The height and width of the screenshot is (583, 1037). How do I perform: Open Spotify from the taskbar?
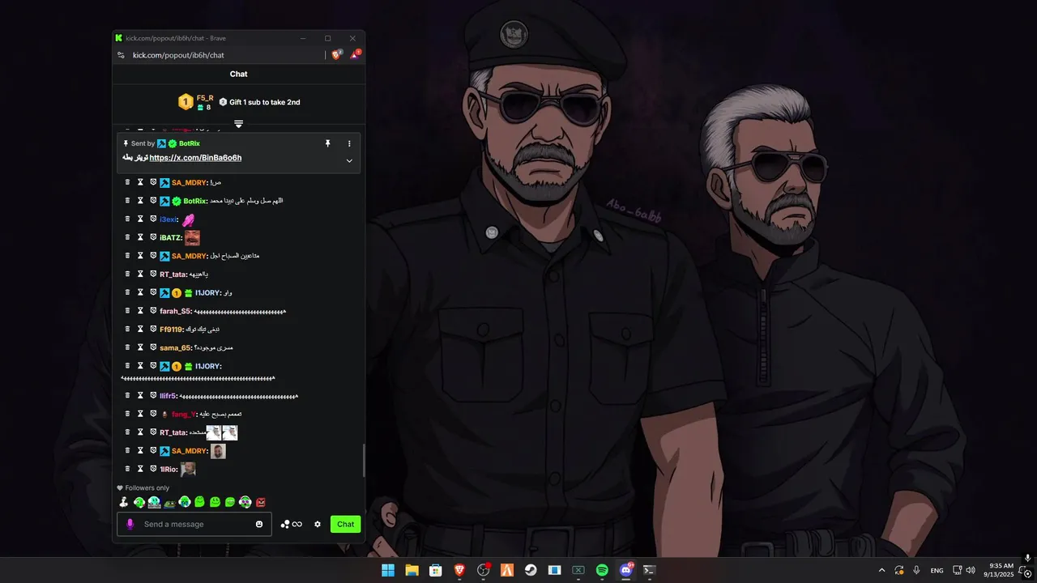[x=602, y=570]
